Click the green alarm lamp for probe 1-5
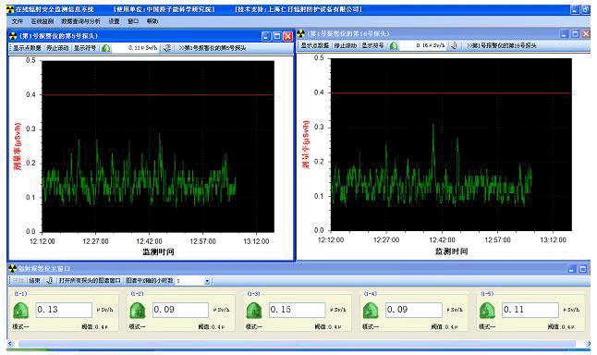Viewport: 597px width, 355px height. tap(487, 310)
